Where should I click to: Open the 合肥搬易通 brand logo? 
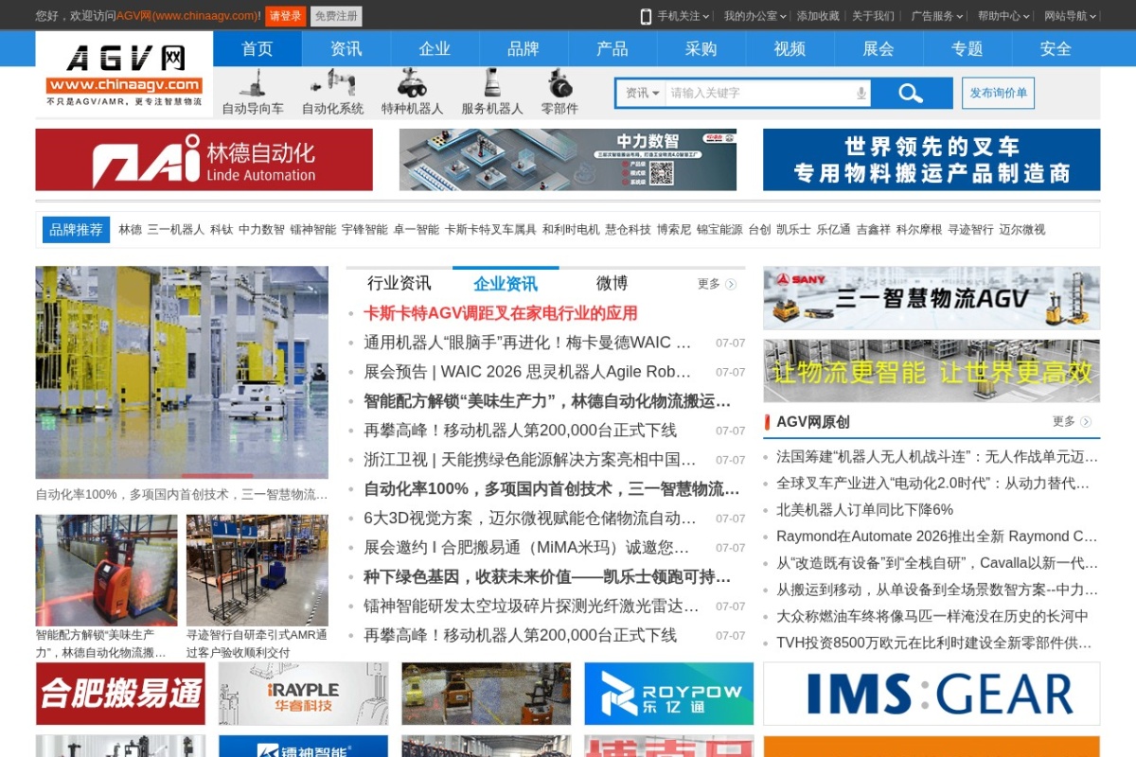[120, 694]
